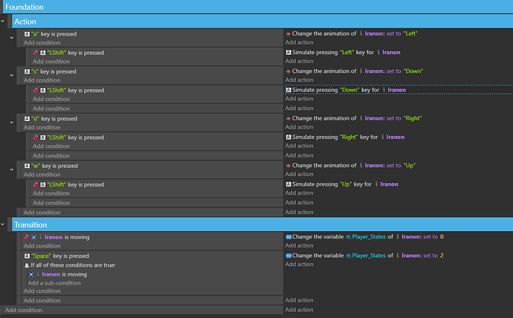This screenshot has height=318, width=513.
Task: Click inverted-condition icon on LShift under "s" key
Action: (x=36, y=90)
